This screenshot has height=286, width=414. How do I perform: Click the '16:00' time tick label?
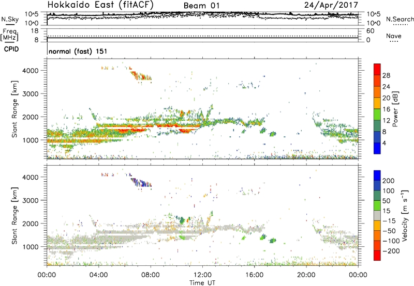254,275
